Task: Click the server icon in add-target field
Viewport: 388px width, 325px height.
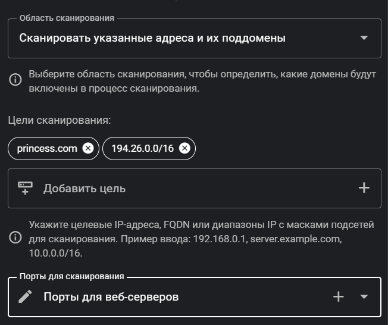Action: click(x=25, y=188)
